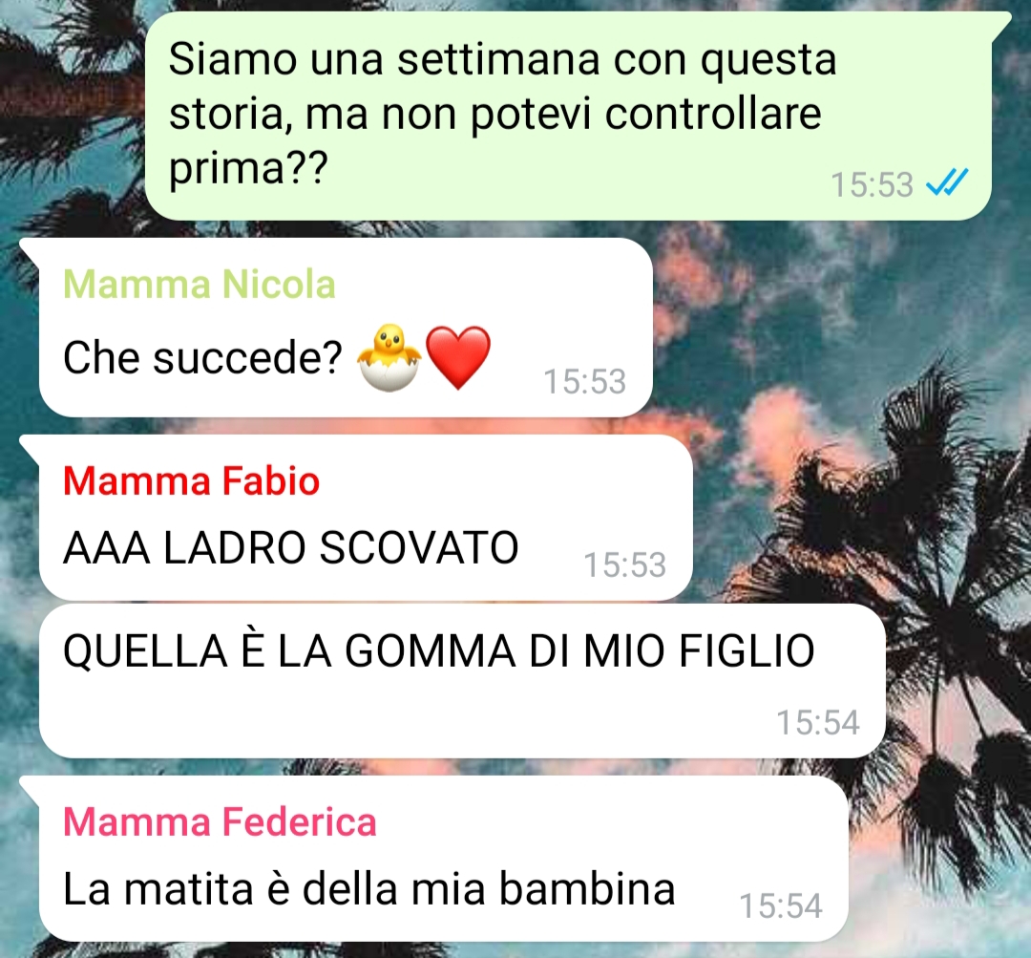Click the 15:54 timestamp in Mamma Federica's bubble
Screen dimensions: 1031x958
click(781, 905)
